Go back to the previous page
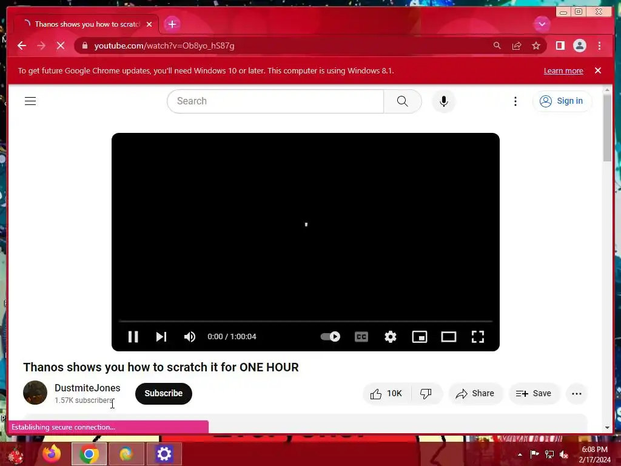Screen dimensions: 621x466 [22, 46]
